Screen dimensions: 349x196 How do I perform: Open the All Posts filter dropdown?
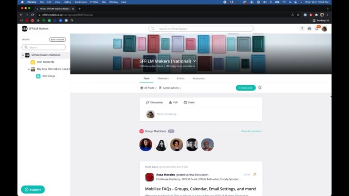148,88
